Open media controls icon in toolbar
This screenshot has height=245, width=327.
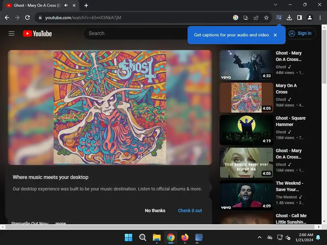[x=279, y=18]
